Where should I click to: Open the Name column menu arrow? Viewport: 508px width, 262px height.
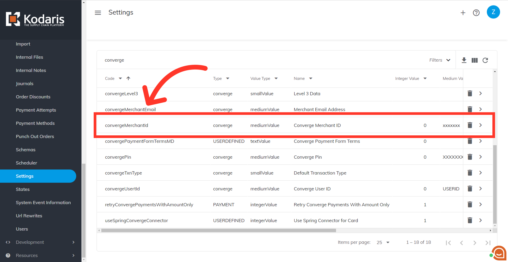point(311,78)
